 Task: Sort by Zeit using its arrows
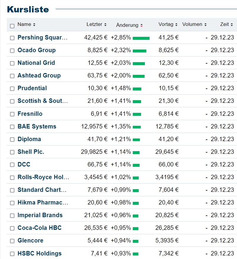(x=232, y=25)
